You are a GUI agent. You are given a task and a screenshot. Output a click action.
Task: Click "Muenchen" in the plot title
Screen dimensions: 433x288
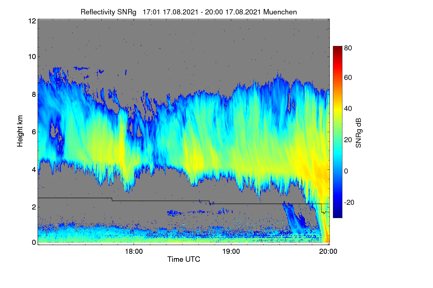(x=280, y=12)
